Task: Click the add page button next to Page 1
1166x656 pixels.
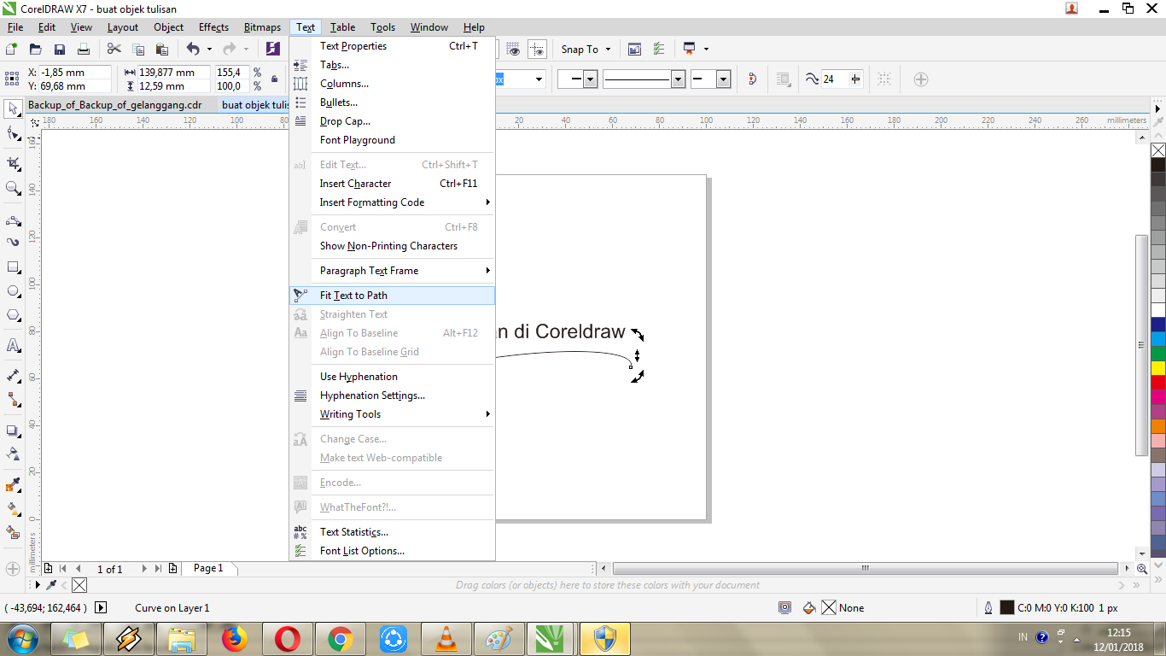Action: [x=172, y=568]
